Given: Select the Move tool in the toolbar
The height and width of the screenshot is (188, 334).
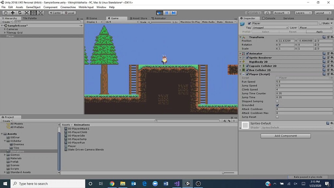Looking at the screenshot, I should pyautogui.click(x=12, y=13).
